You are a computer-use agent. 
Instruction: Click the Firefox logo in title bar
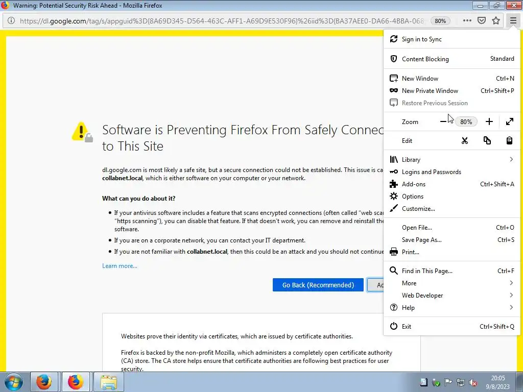(5, 5)
